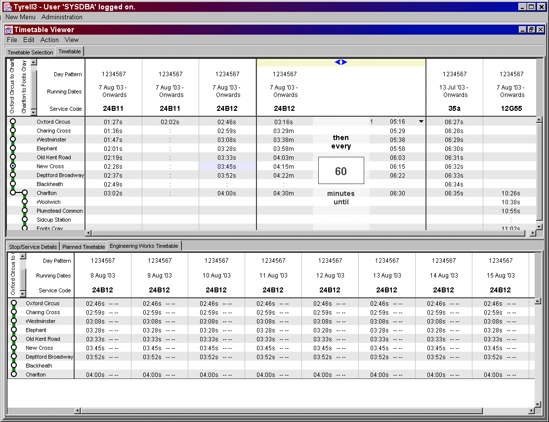
Task: Select the 12G55 service code header
Action: coord(511,108)
